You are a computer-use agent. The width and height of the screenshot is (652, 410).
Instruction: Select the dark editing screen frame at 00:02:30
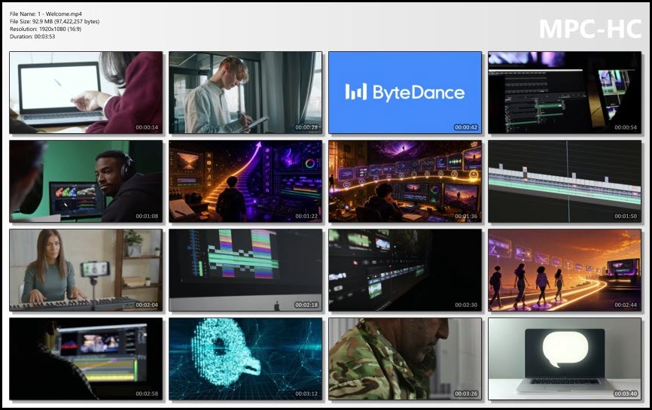coord(405,270)
